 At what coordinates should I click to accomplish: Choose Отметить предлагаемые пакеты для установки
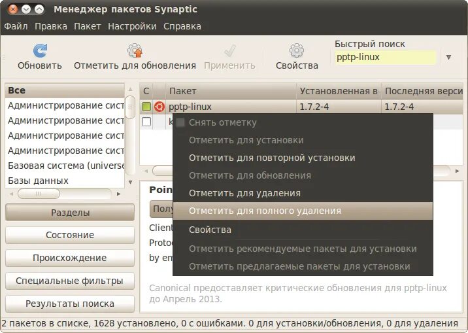(303, 266)
